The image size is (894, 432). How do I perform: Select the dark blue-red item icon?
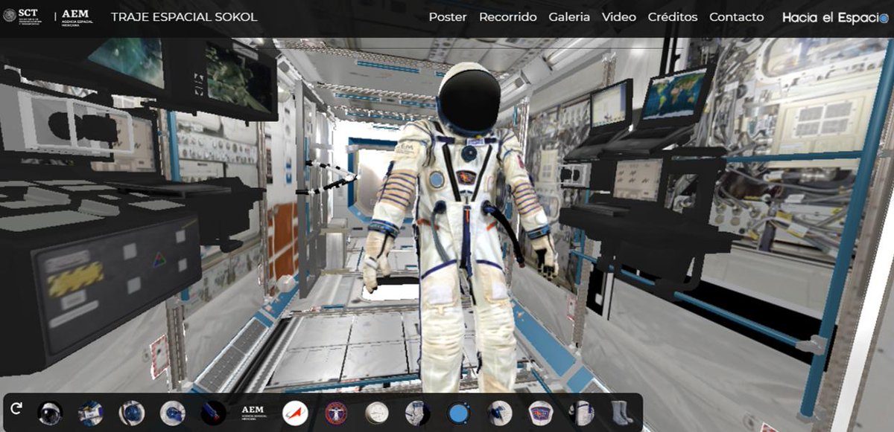point(214,412)
